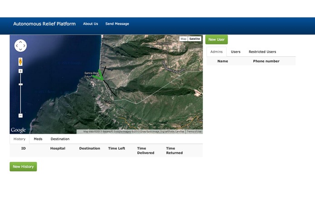Switch map to Map view
This screenshot has height=224, width=315.
coord(184,39)
